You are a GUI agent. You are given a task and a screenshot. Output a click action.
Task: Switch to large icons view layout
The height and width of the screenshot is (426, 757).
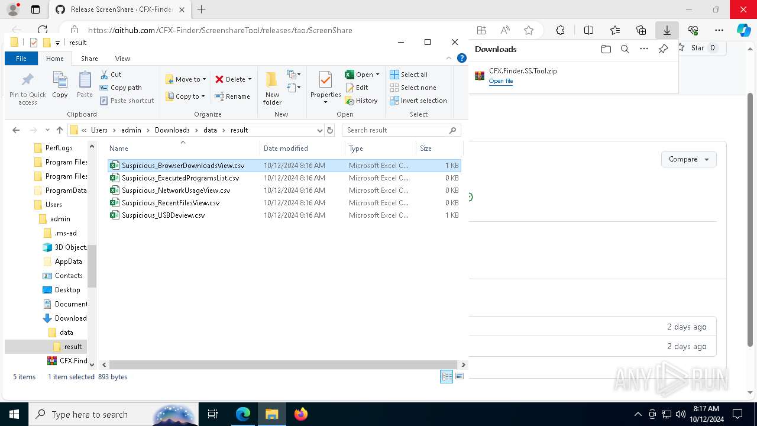click(x=460, y=377)
